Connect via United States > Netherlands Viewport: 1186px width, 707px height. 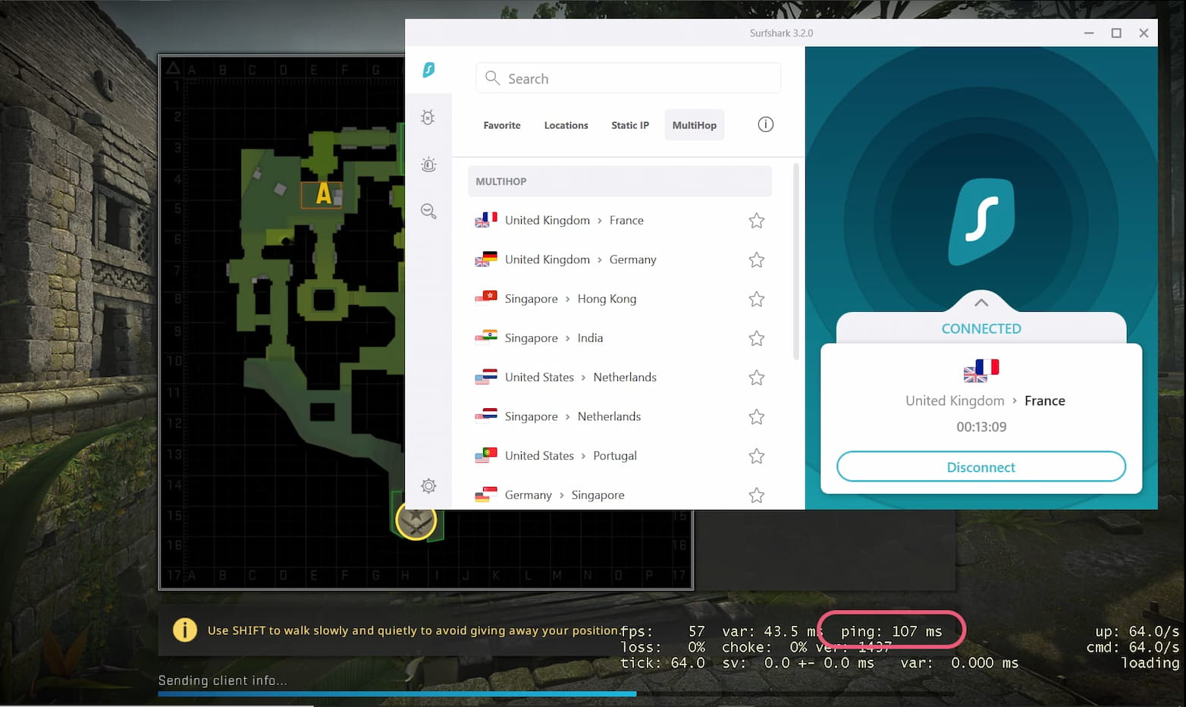click(x=620, y=377)
